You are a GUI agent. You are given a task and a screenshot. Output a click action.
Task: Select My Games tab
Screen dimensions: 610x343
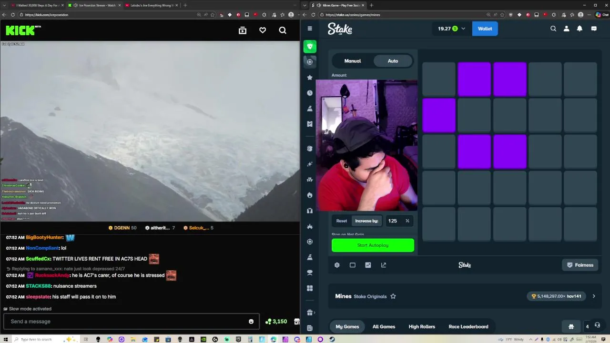click(347, 326)
